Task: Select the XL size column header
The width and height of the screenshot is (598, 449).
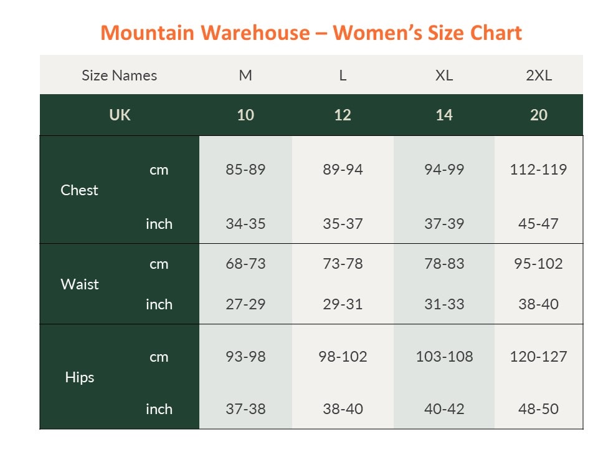Action: pos(444,75)
